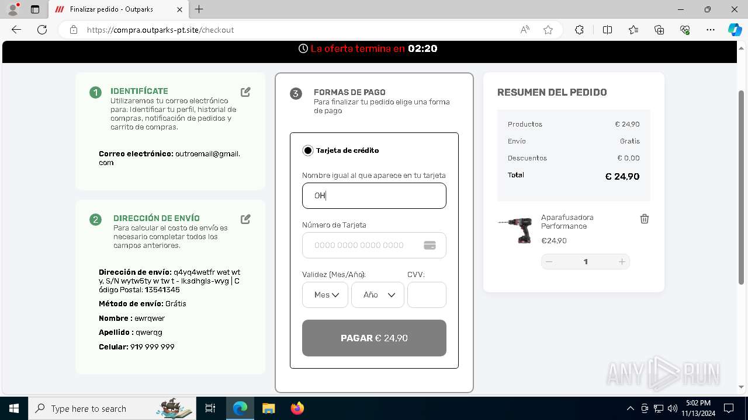Open Browser essentials heart icon
This screenshot has width=748, height=420.
pos(685,30)
